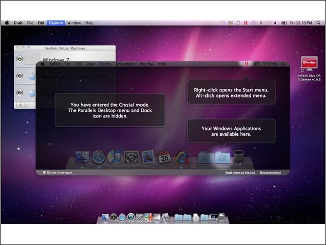326x245 pixels.
Task: Click the Safari icon in the bottom Dock
Action: pos(122,217)
